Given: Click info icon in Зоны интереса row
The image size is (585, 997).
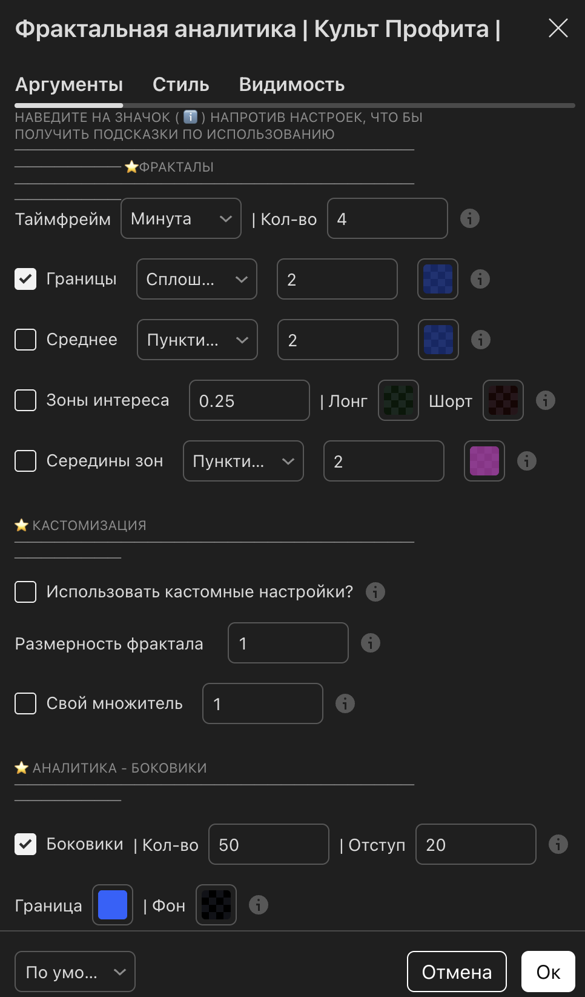Looking at the screenshot, I should tap(545, 400).
